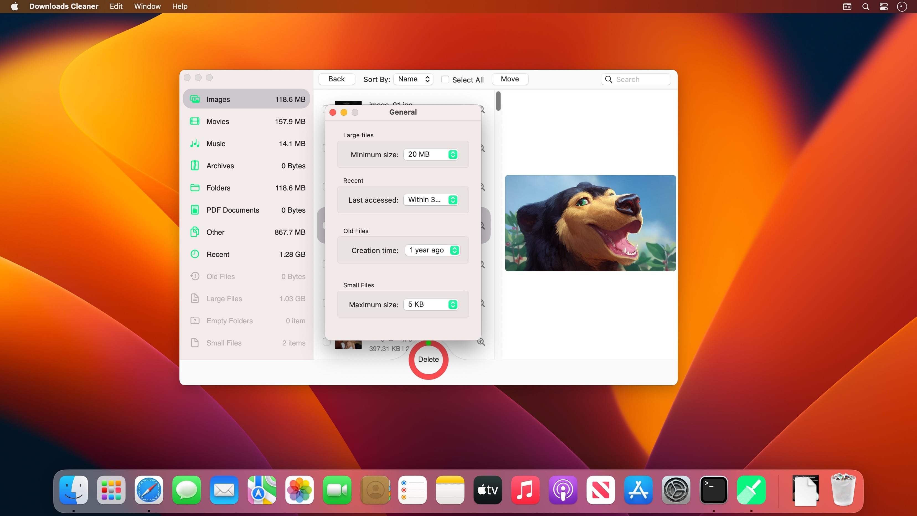Open Messages from the dock
The image size is (917, 516).
187,490
